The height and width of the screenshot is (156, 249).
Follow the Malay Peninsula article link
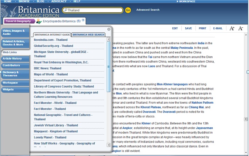(182, 48)
